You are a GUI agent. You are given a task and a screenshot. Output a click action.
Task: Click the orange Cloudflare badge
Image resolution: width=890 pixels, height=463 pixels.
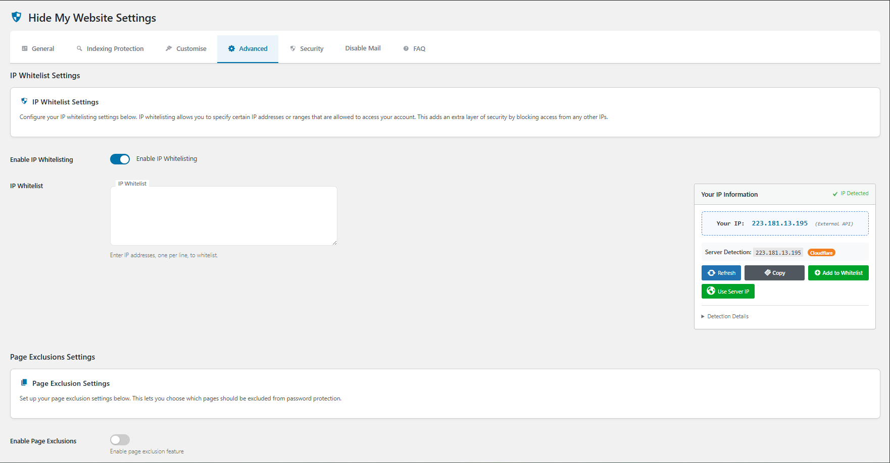(821, 253)
